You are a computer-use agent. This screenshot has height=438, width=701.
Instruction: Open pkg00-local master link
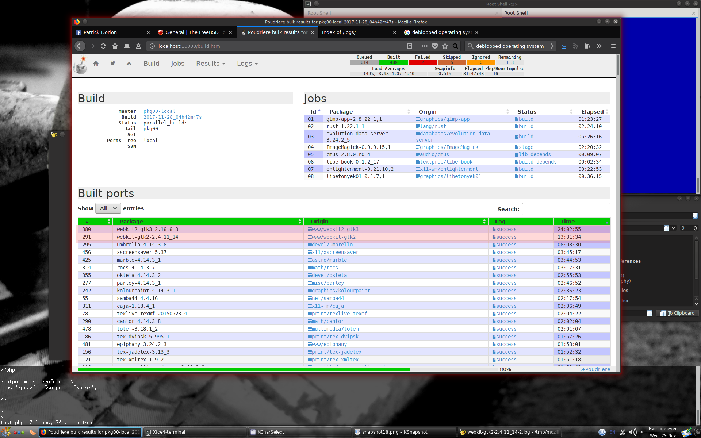pyautogui.click(x=159, y=111)
